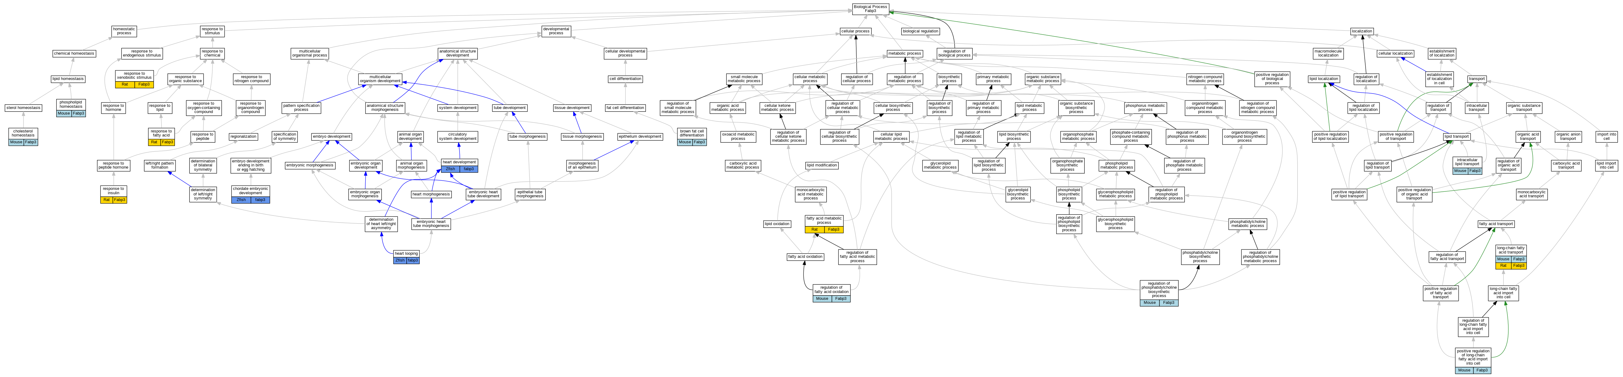Screen dimensions: 1623x377
Task: Click the 'response to stimulus' node
Action: [x=212, y=31]
